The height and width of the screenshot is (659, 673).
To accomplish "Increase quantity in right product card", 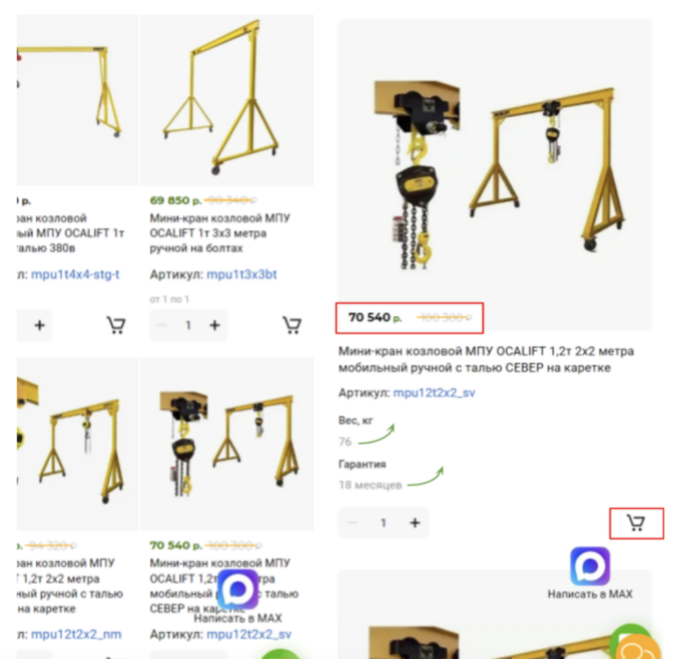I will (x=415, y=522).
